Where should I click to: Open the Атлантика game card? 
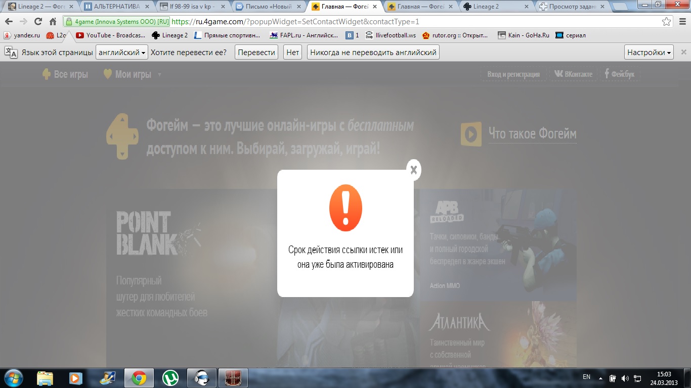point(498,335)
